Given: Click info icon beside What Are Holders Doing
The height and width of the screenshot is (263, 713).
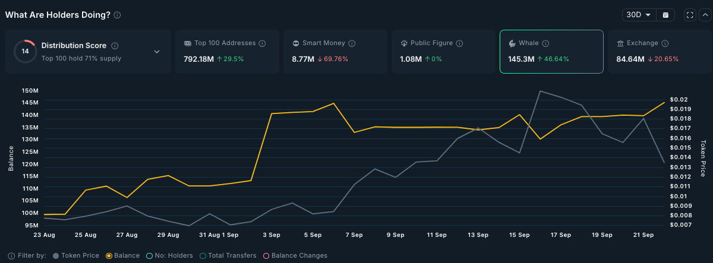Looking at the screenshot, I should click(x=117, y=15).
